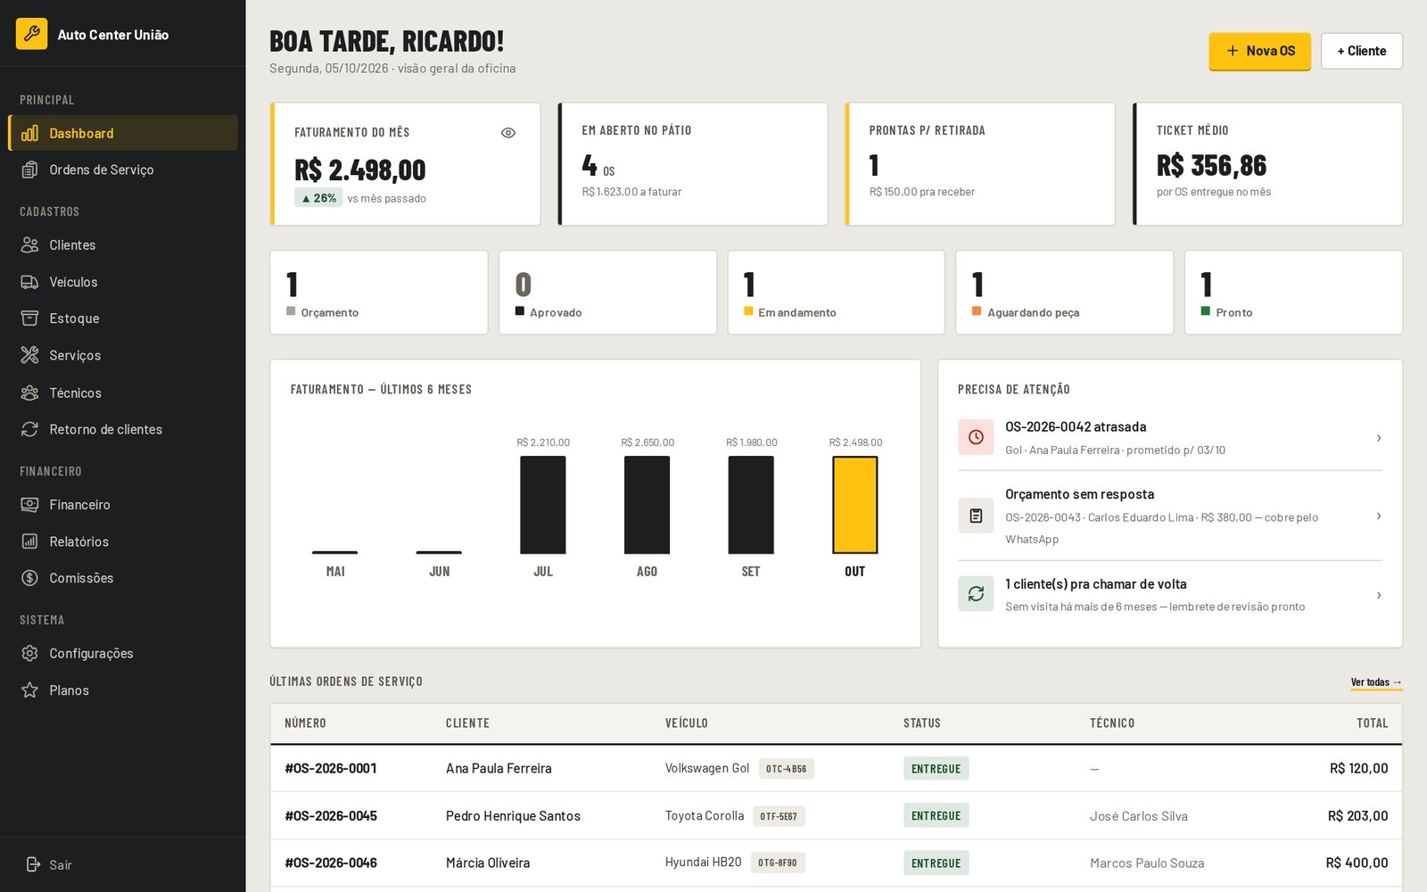Click the Veículos truck icon
The height and width of the screenshot is (892, 1427).
29,282
